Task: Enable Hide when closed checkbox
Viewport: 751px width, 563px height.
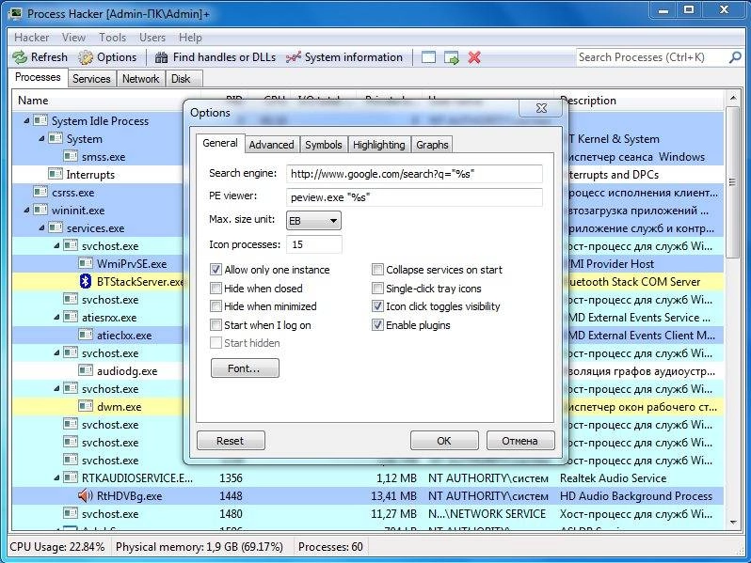Action: (x=216, y=289)
